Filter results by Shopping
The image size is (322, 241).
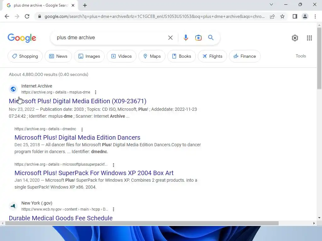click(25, 56)
